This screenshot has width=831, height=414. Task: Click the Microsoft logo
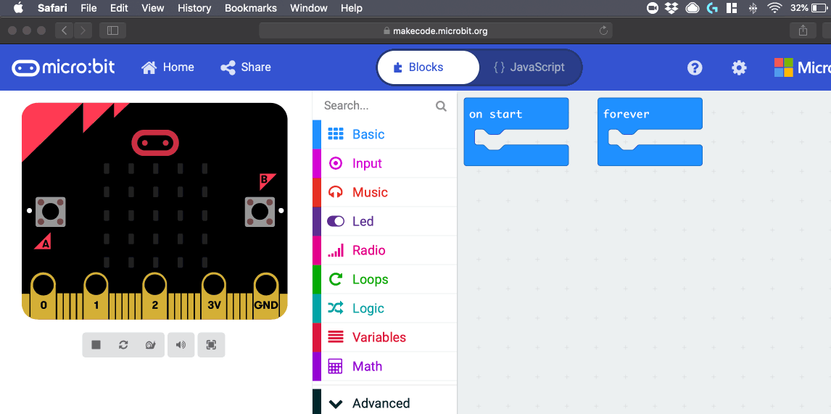(x=802, y=67)
